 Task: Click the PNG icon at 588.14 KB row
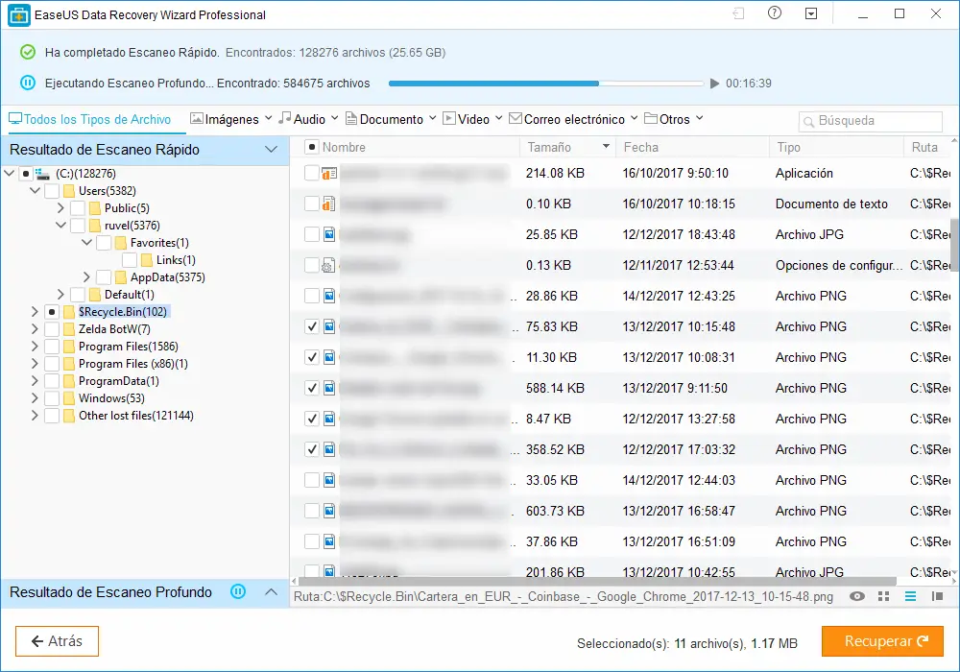point(329,388)
